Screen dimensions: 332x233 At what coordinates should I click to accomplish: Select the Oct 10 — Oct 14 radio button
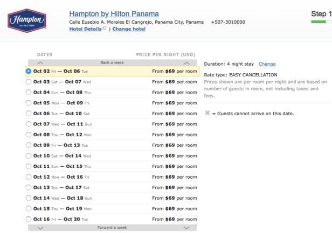tap(29, 156)
